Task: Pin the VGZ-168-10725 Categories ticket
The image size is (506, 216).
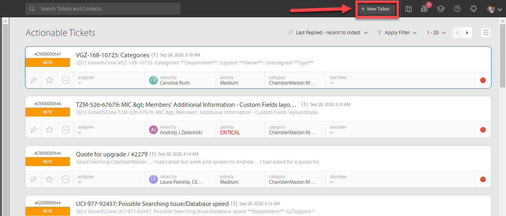Action: click(34, 80)
